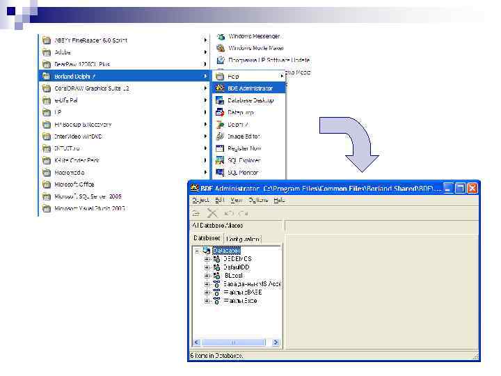The width and height of the screenshot is (501, 376).
Task: Expand the ABBYY FineReader submenu arrow
Action: pos(205,40)
